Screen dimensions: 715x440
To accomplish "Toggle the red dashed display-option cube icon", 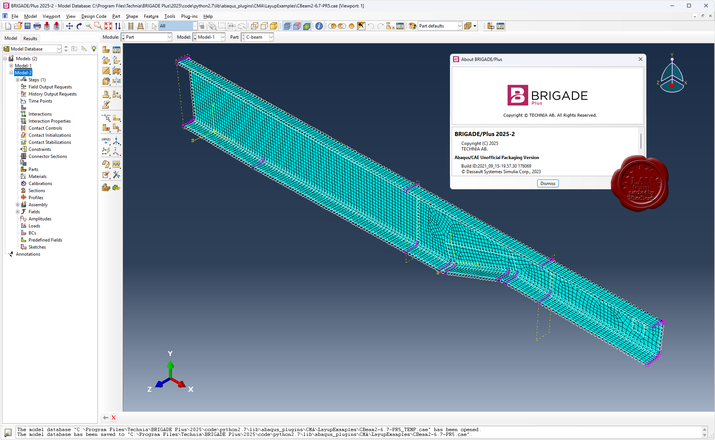I will click(x=297, y=26).
